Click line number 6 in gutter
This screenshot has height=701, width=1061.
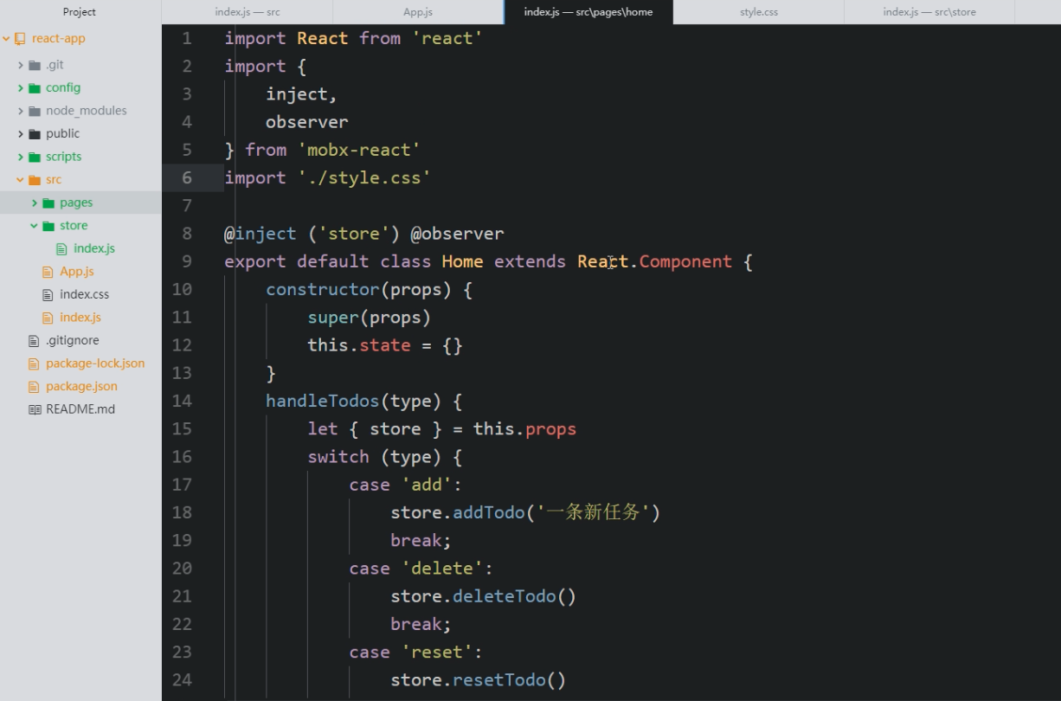click(x=187, y=177)
